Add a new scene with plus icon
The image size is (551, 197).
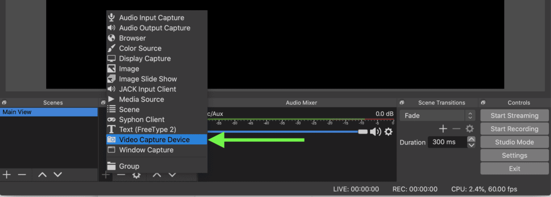tap(6, 174)
